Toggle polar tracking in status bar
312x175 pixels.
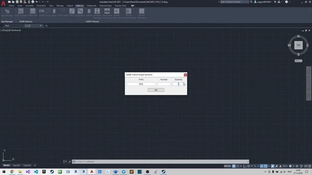click(249, 166)
